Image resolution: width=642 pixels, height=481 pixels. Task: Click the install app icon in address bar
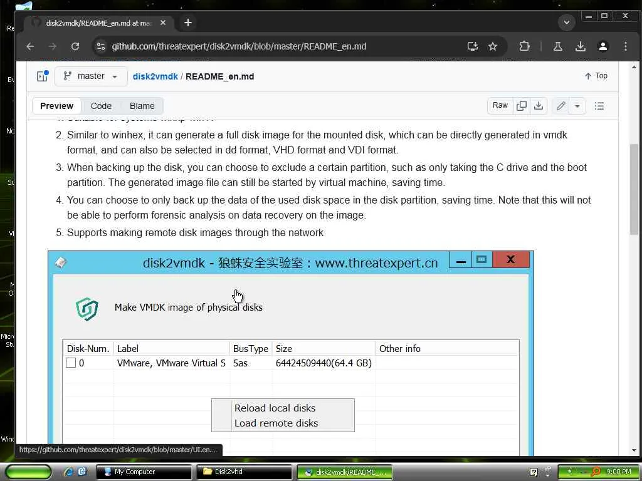[x=473, y=46]
